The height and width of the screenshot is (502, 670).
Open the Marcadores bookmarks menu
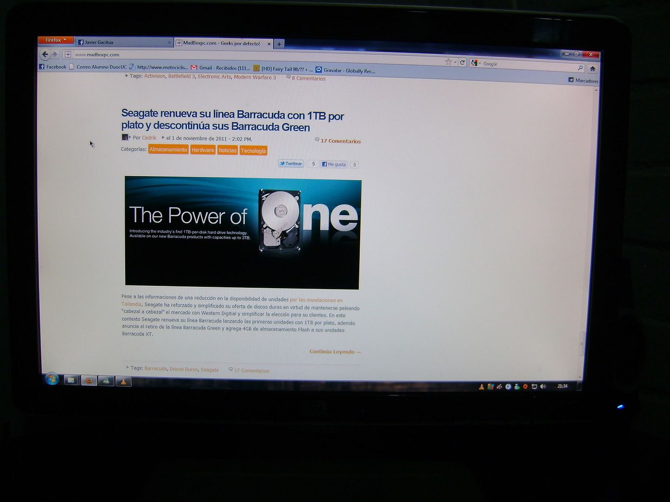click(583, 80)
